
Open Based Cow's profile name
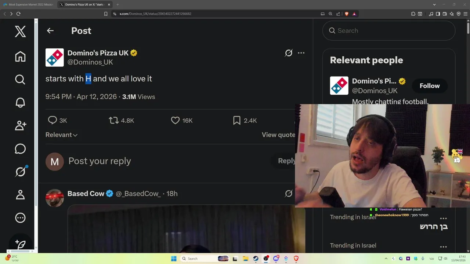click(86, 194)
